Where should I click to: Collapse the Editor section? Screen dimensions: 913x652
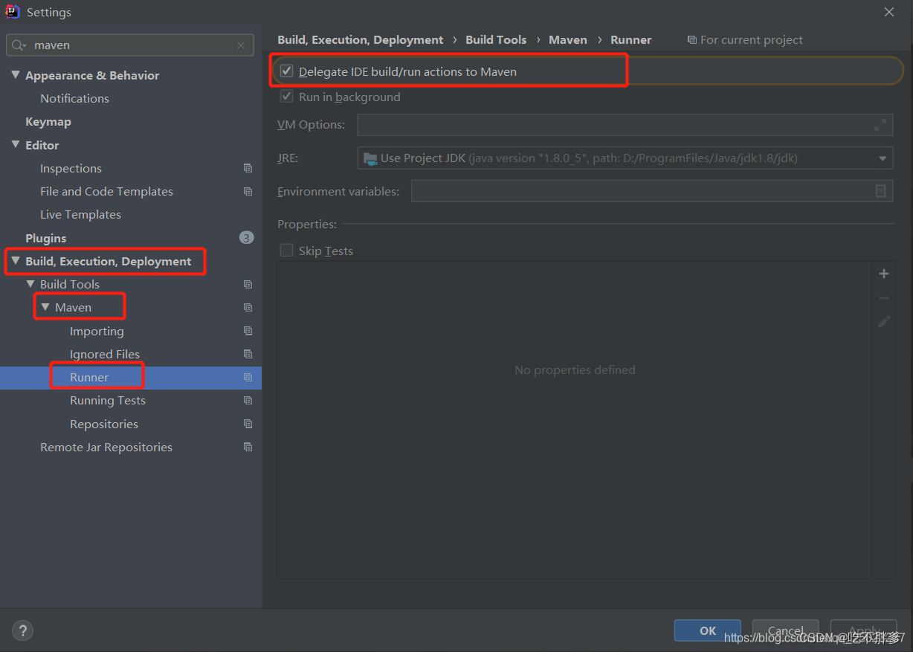(x=16, y=145)
